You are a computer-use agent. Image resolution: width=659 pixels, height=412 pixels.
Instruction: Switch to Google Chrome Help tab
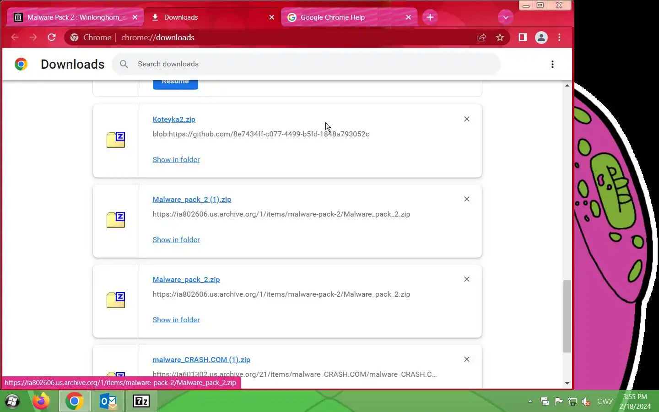pos(349,17)
